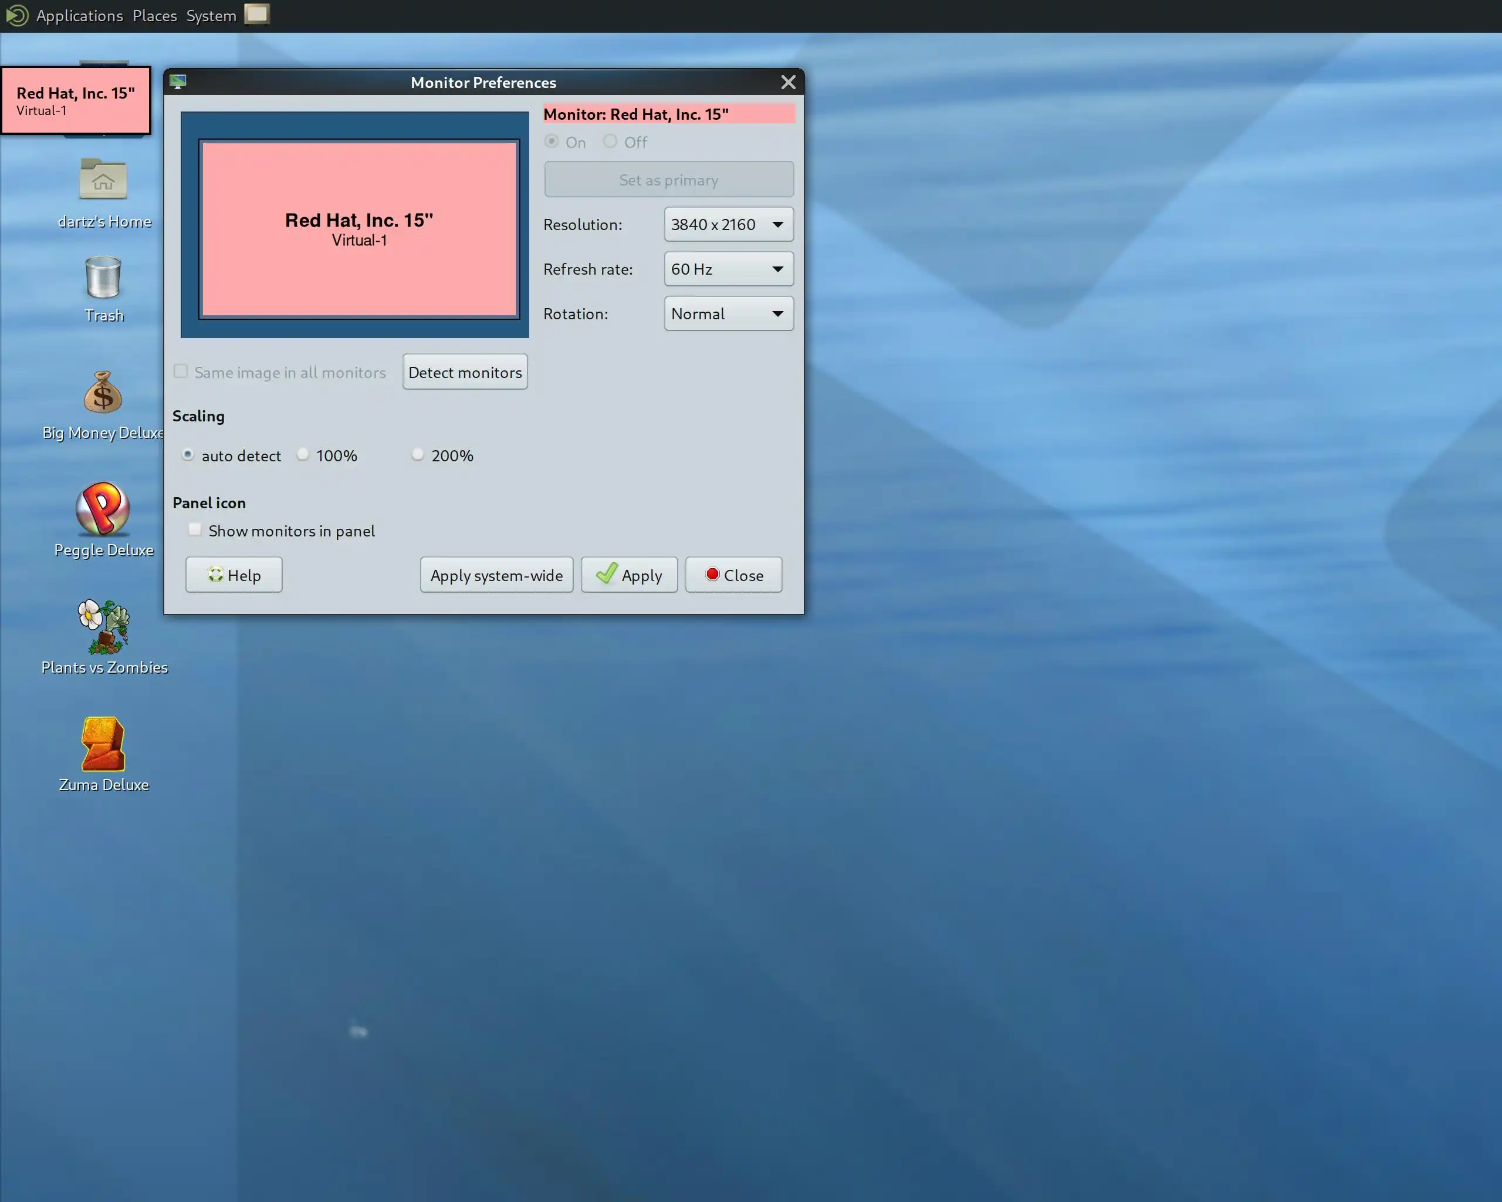Viewport: 1502px width, 1202px height.
Task: Click the panel icon next to System menu
Action: coord(256,14)
